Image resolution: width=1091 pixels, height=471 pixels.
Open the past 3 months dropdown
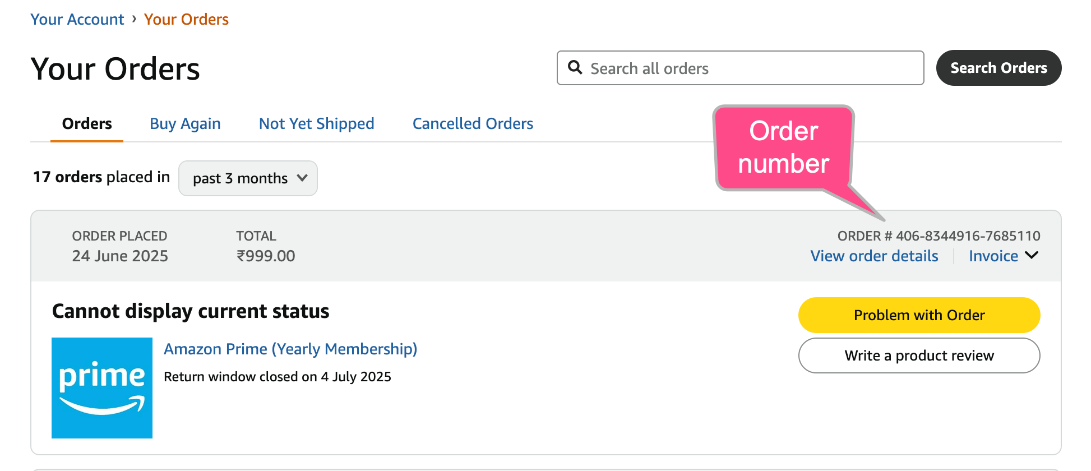240,178
